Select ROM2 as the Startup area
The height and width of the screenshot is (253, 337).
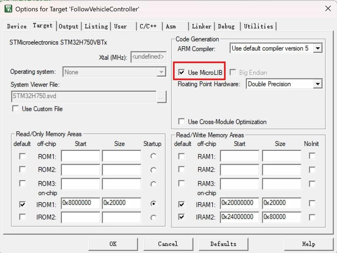point(153,170)
